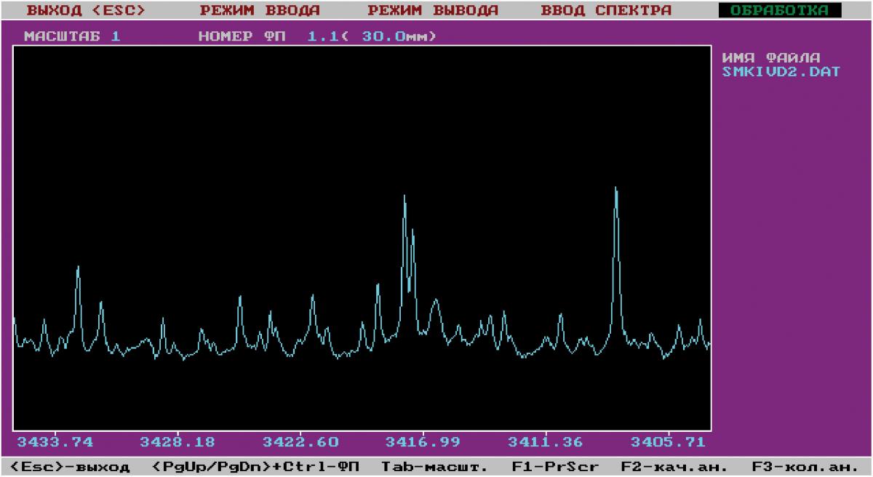The height and width of the screenshot is (477, 873).
Task: Click the Tab-масшт. scale shortcut
Action: [x=434, y=466]
